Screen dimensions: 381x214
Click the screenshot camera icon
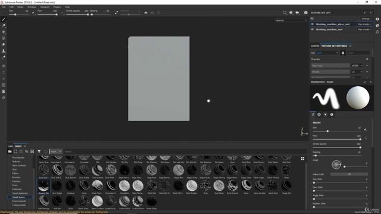pos(305,12)
